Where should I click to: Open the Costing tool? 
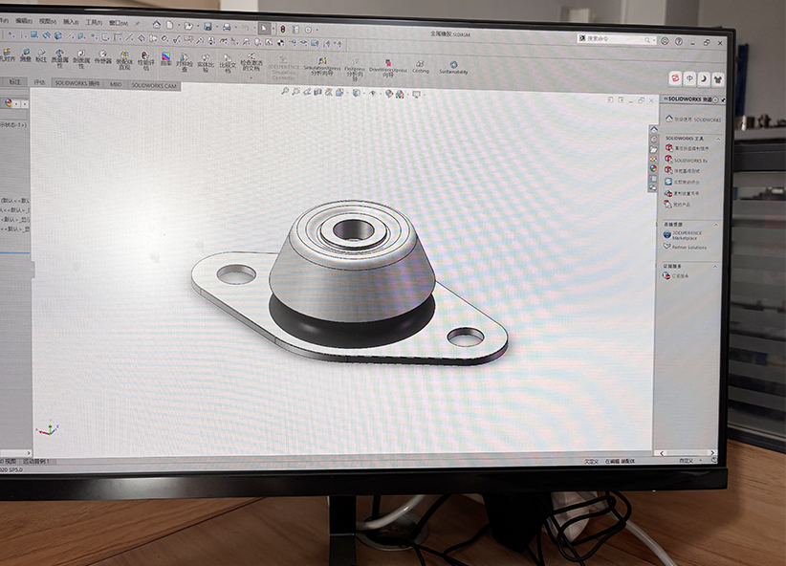tap(421, 67)
